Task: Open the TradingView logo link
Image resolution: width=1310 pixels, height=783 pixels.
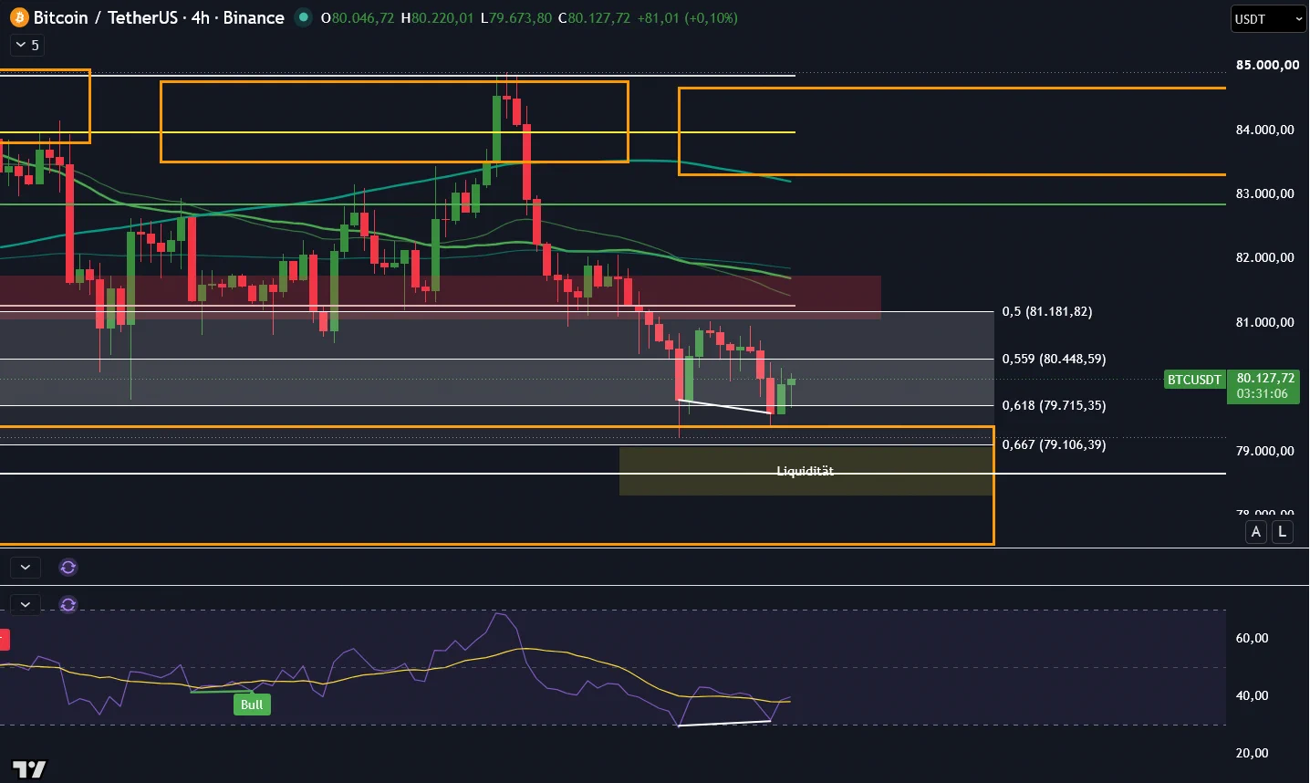Action: (28, 769)
